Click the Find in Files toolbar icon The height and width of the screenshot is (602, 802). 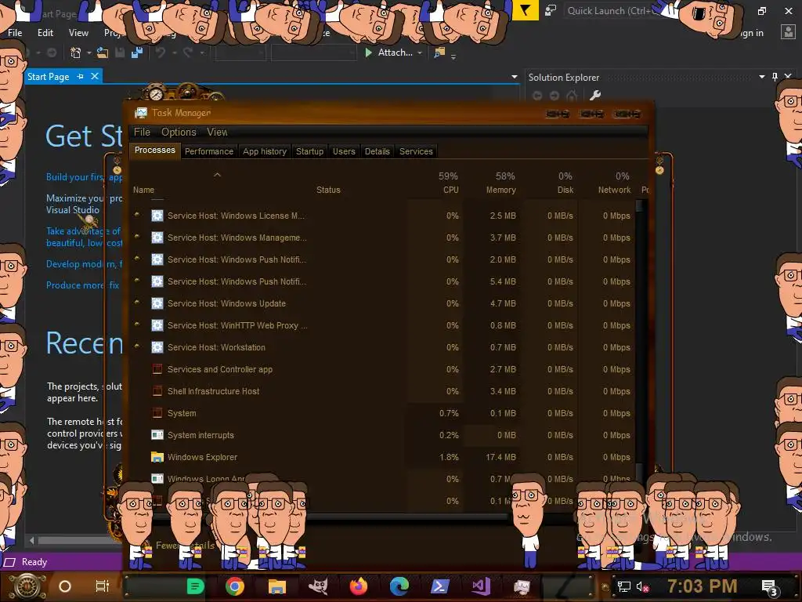439,53
